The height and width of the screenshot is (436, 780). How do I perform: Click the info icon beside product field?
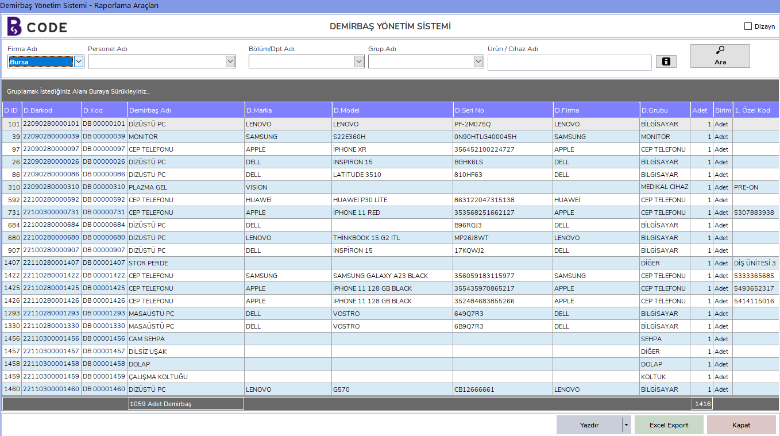666,61
